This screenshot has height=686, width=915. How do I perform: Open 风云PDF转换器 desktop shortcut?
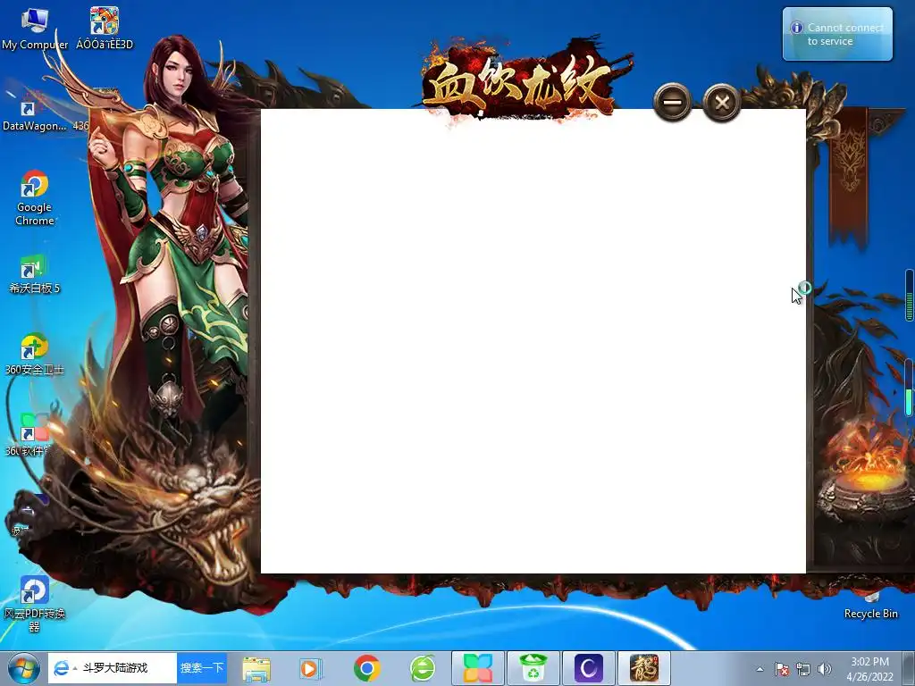pos(35,604)
